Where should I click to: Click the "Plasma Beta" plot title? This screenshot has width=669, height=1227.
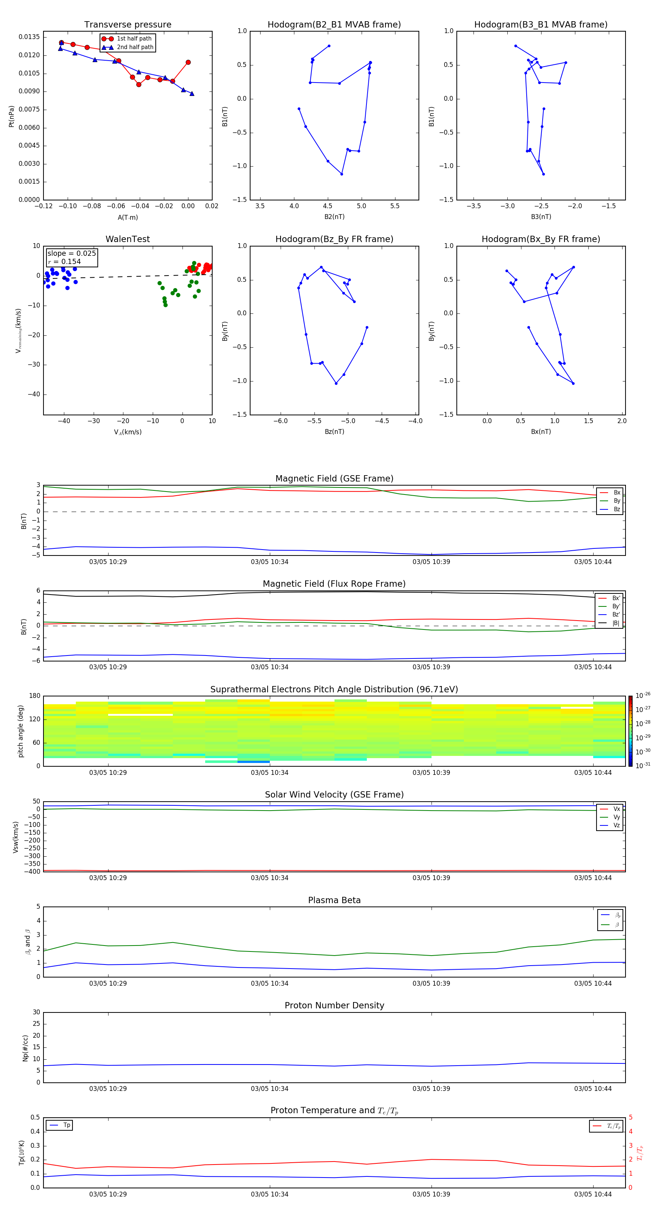click(334, 900)
